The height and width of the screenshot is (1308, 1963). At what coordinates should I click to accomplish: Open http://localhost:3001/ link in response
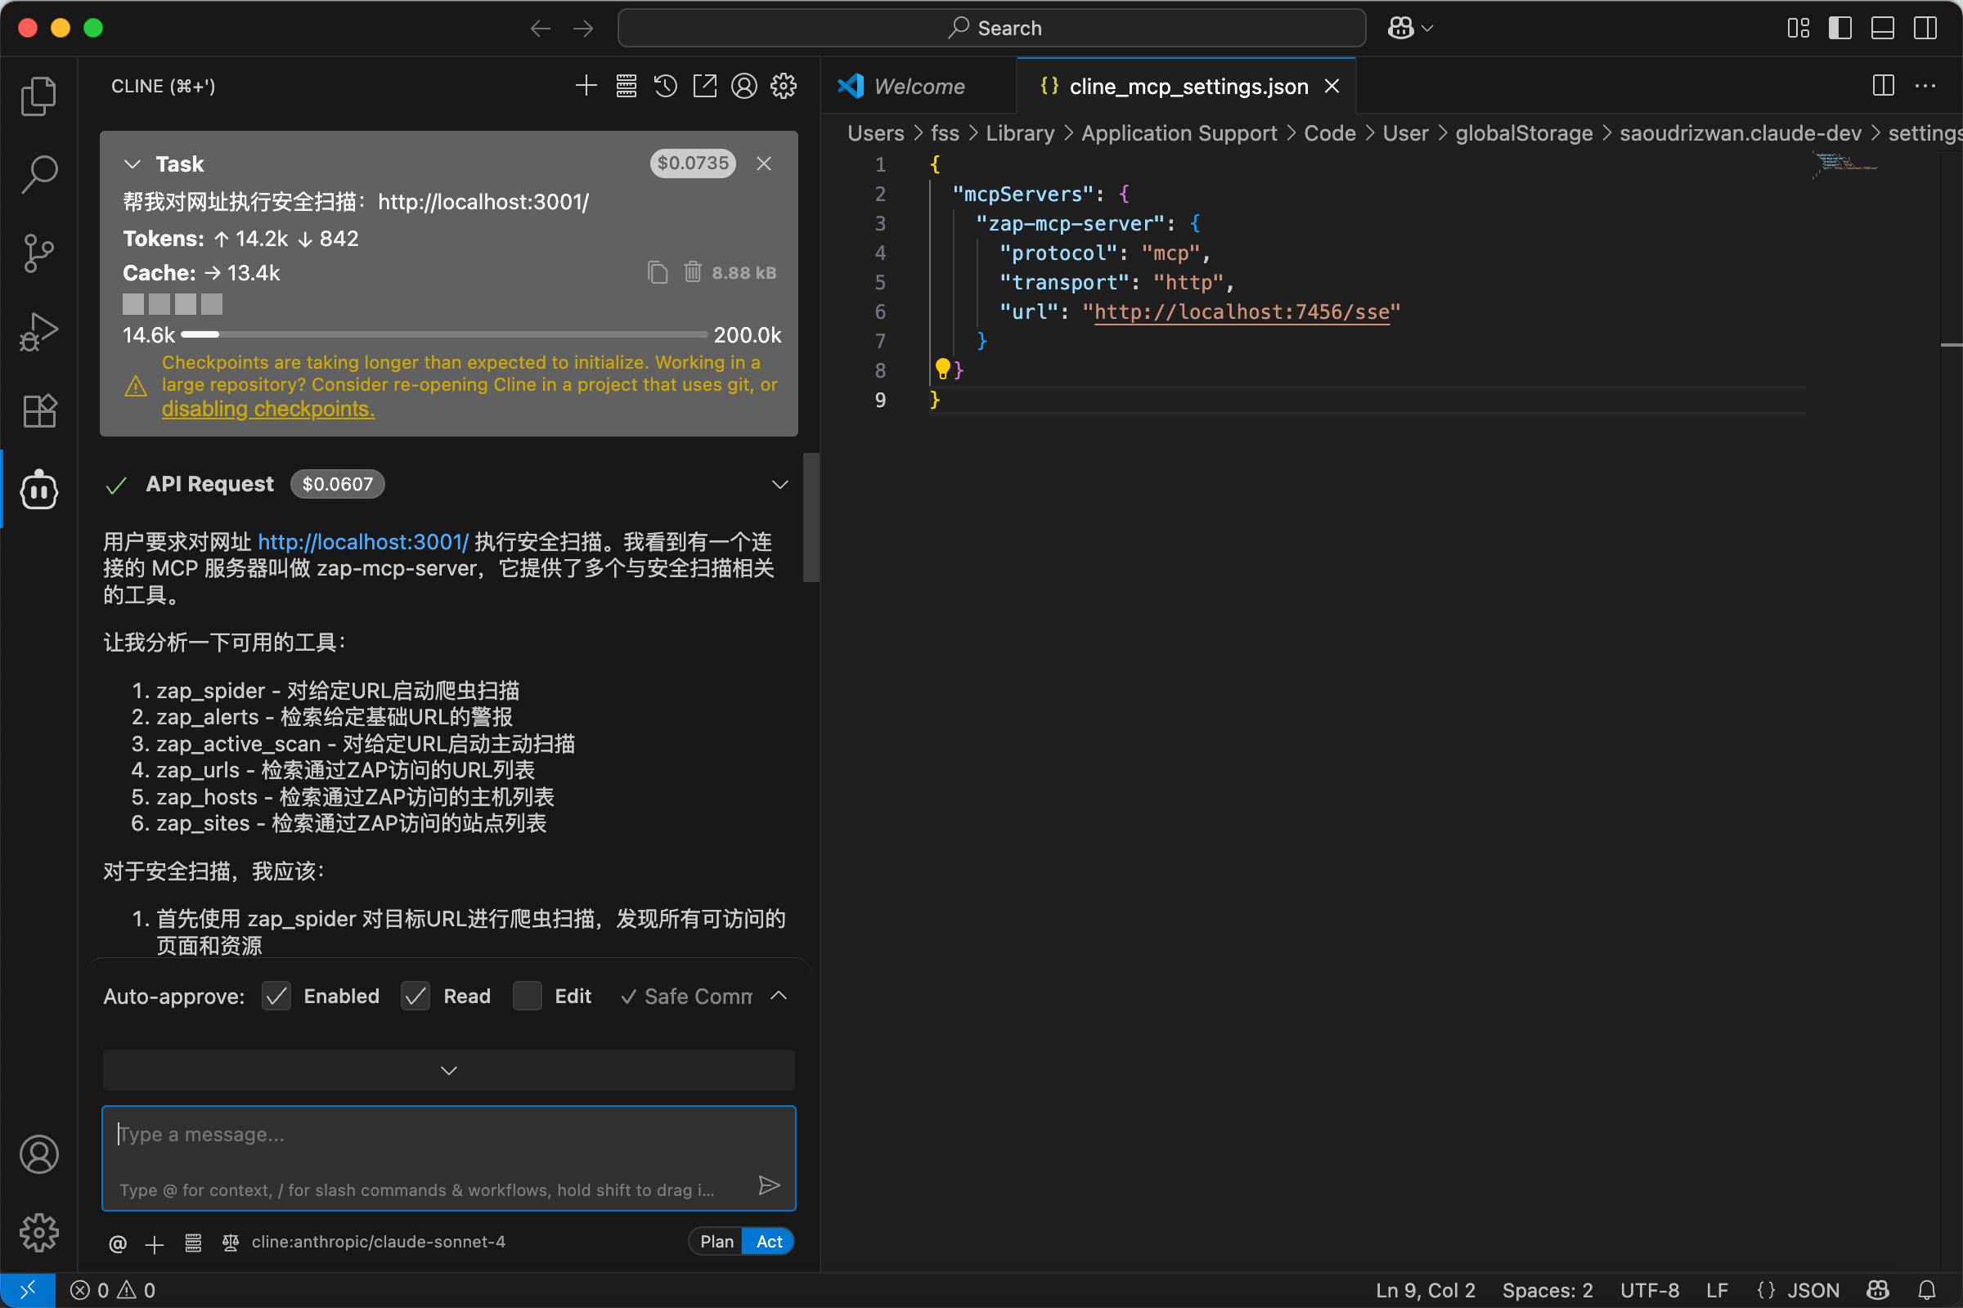point(363,541)
